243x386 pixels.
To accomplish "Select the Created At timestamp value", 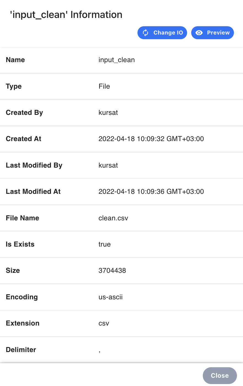I will click(151, 139).
